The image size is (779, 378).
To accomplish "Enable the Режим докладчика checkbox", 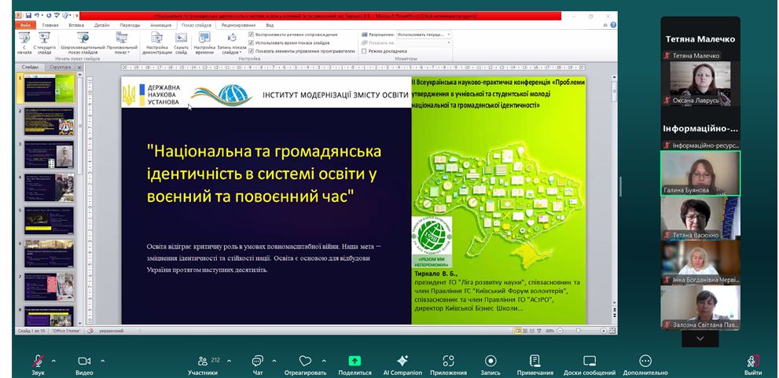I will tap(364, 50).
